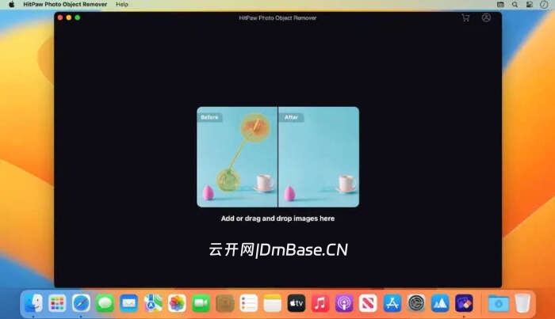Open the HitPaw Photo Object Remover menu
Image resolution: width=555 pixels, height=319 pixels.
click(65, 4)
